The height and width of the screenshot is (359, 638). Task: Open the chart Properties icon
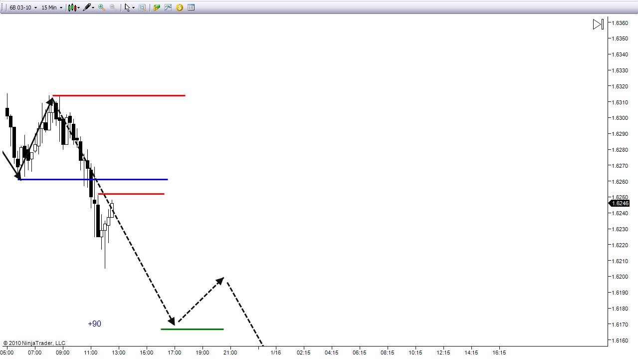tap(191, 7)
